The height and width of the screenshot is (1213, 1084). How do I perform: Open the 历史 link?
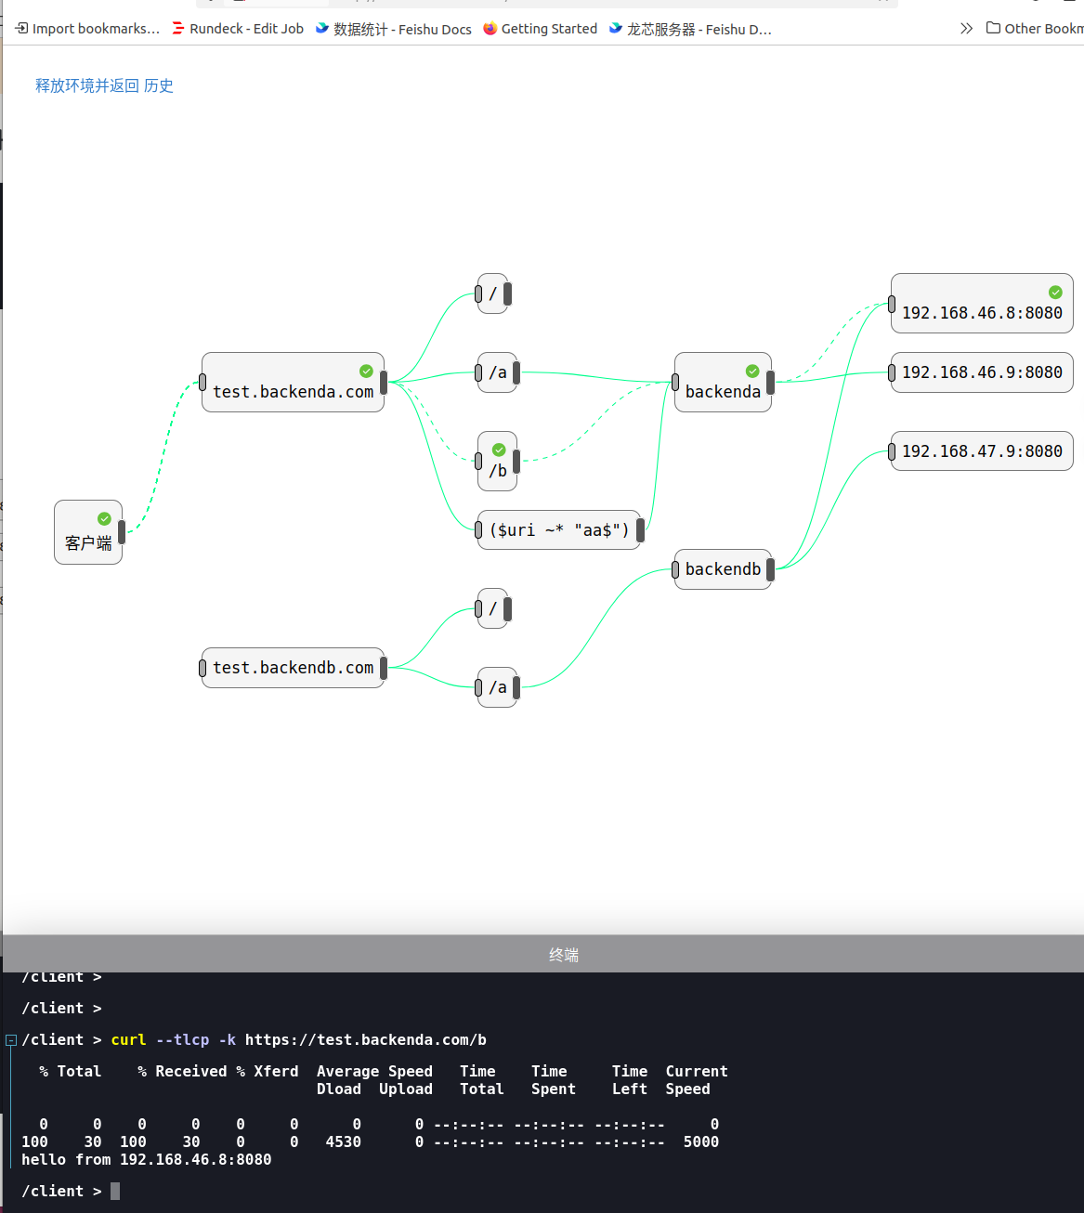(159, 85)
